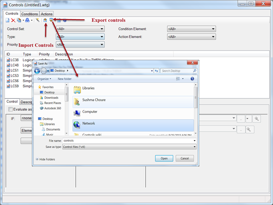Open Save As help with the question icon
This screenshot has height=205, width=273.
192,79
